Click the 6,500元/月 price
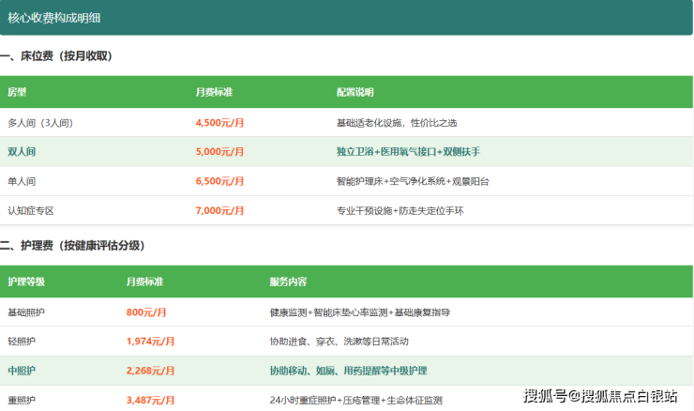 (220, 181)
